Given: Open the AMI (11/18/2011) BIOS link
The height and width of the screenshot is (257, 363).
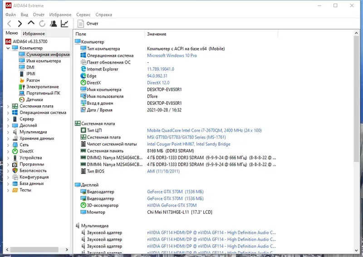Looking at the screenshot, I should pyautogui.click(x=163, y=171).
